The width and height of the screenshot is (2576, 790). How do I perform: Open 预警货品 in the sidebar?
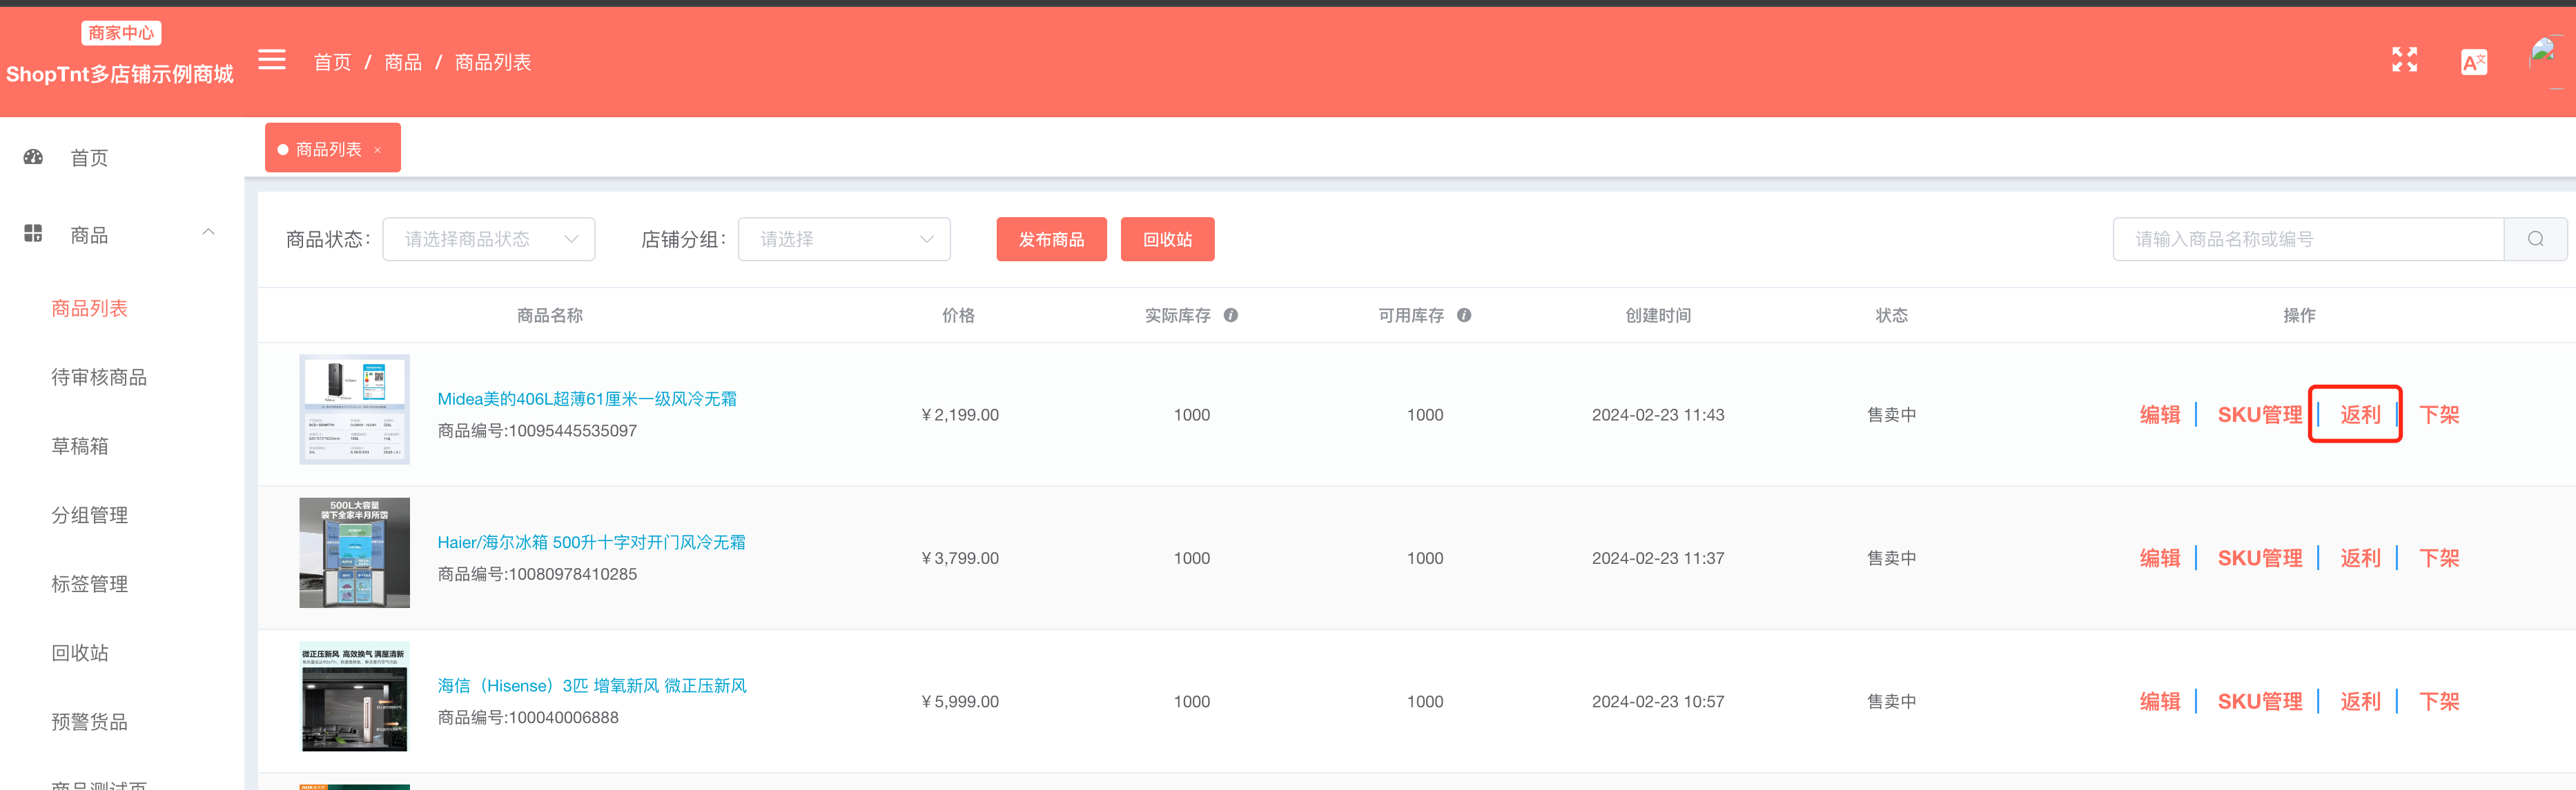click(x=89, y=722)
